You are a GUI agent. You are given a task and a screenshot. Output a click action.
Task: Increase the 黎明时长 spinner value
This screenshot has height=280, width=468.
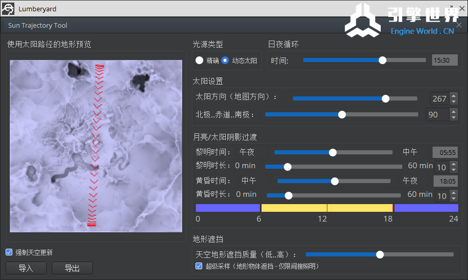pos(453,164)
